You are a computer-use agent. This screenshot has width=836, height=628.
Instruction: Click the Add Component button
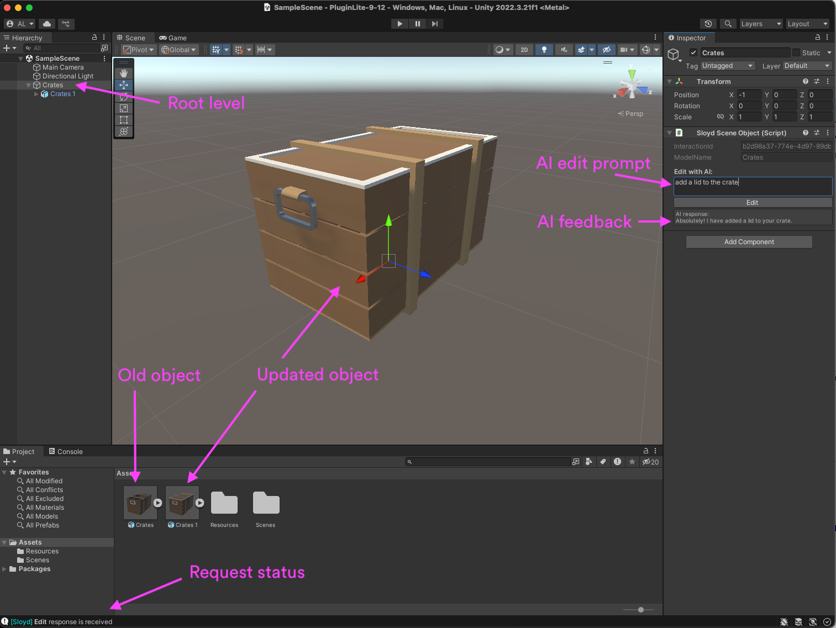[749, 242]
